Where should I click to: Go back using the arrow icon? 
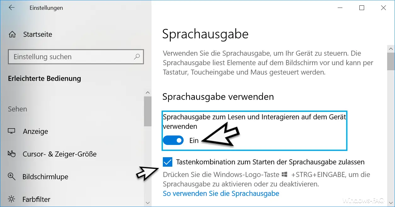(x=12, y=8)
